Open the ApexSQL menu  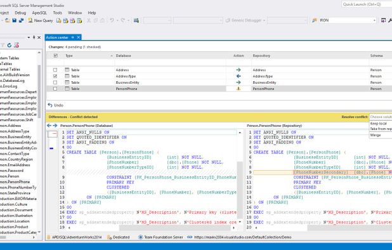[39, 13]
